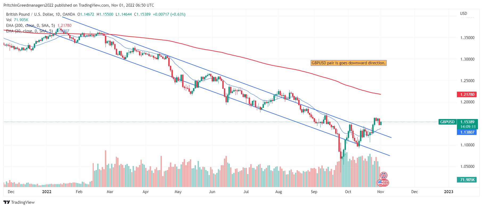483x208 pixels.
Task: Click the 1.25000 price axis value
Action: [467, 81]
